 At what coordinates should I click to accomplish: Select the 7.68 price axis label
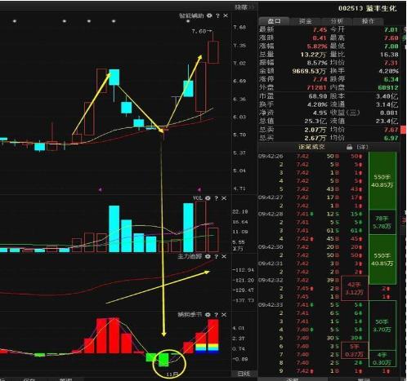coord(239,27)
